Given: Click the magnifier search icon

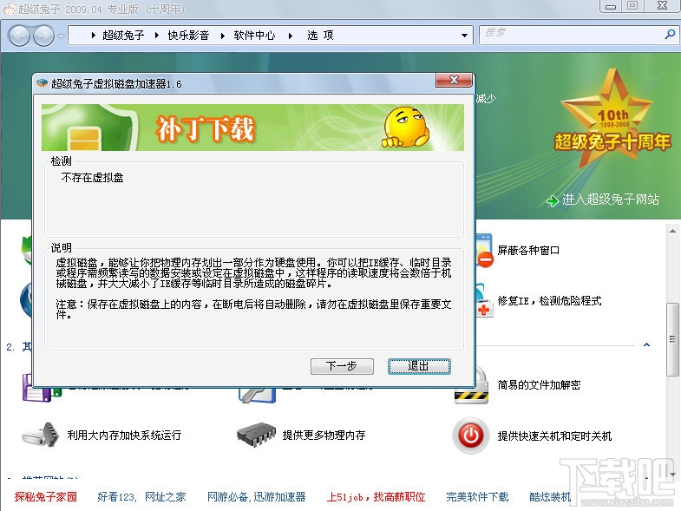Looking at the screenshot, I should pyautogui.click(x=670, y=35).
